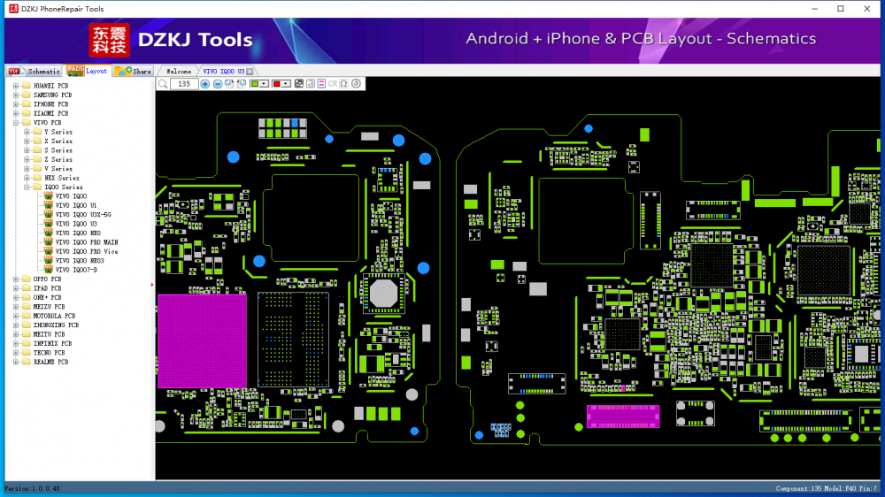The image size is (885, 497).
Task: Click the small red panel-collapse arrow
Action: tap(152, 285)
